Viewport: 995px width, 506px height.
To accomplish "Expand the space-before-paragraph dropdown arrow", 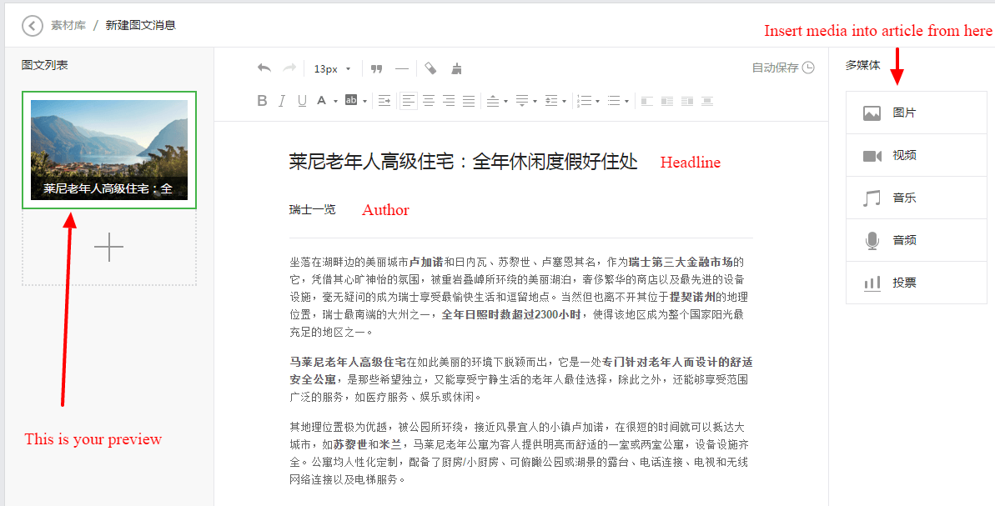I will pyautogui.click(x=505, y=101).
